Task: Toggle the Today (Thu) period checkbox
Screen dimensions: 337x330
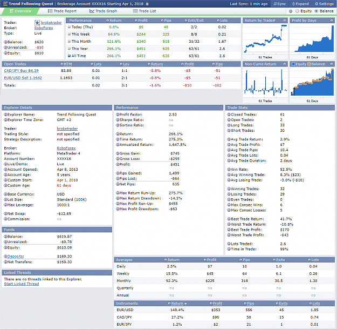Action: point(69,27)
